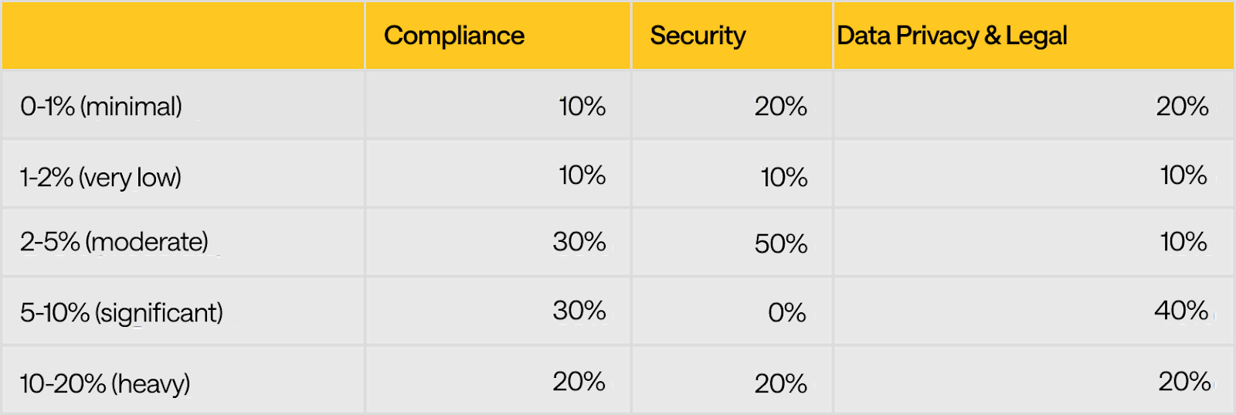Click Compliance value in the significant row
The width and height of the screenshot is (1236, 415).
click(579, 311)
